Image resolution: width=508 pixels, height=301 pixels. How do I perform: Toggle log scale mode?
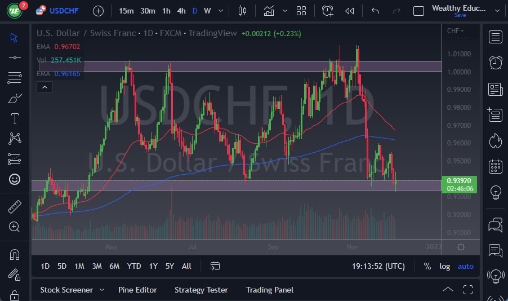[x=444, y=266]
